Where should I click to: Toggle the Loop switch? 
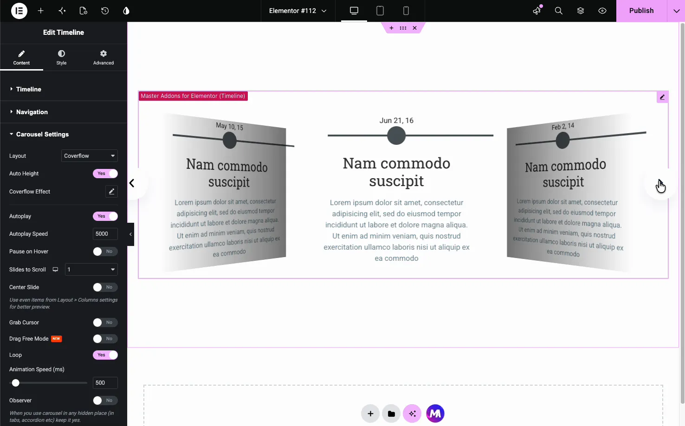point(105,355)
